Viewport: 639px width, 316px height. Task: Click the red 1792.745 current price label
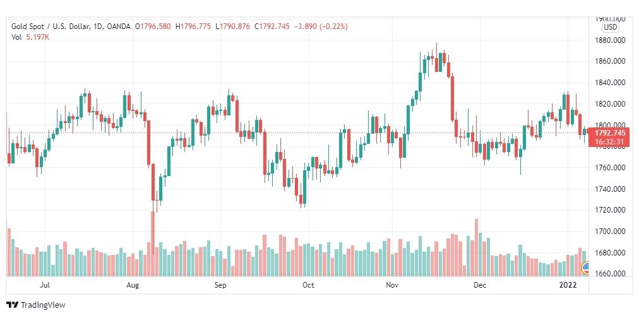pos(610,132)
